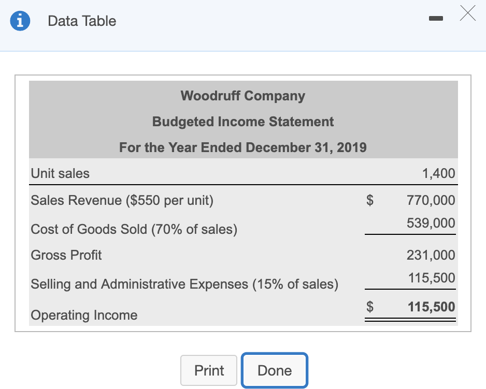
Task: Select the Cost of Goods Sold label
Action: pos(134,229)
